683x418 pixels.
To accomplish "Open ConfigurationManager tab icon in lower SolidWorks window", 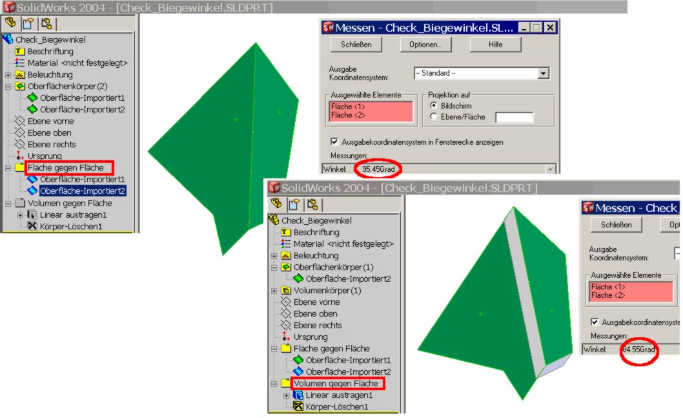I will pos(312,204).
